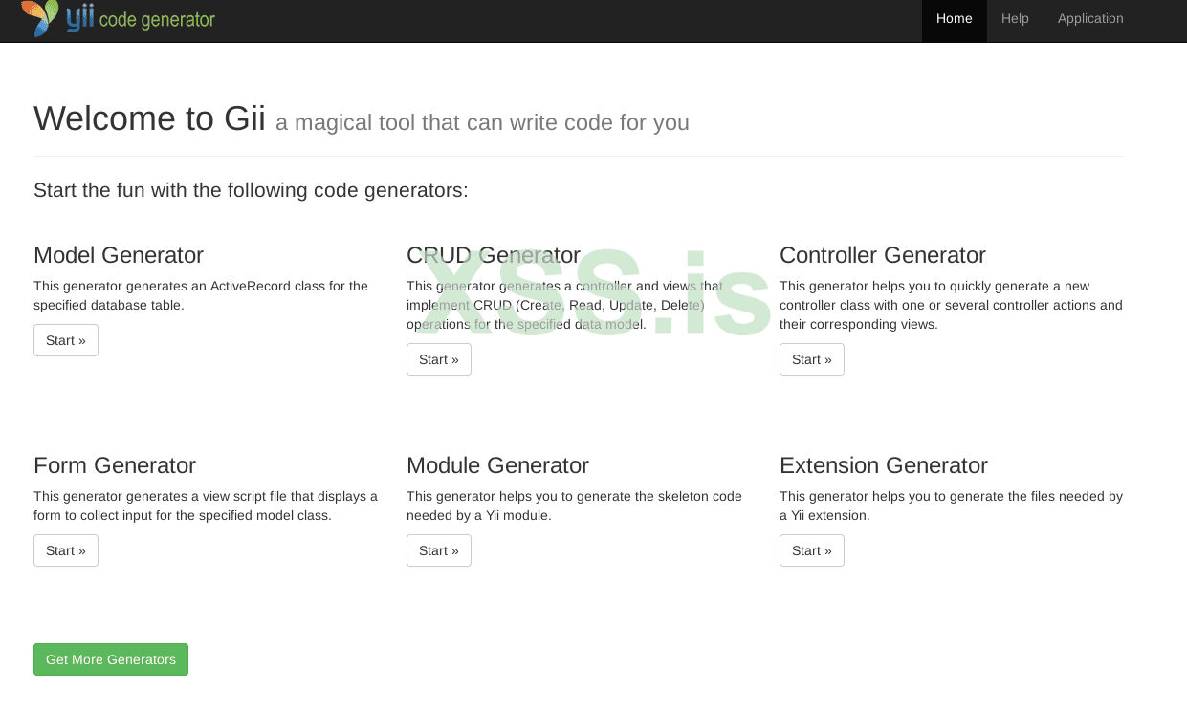Click the 'Start the fun' intro text
Image resolution: width=1187 pixels, height=710 pixels.
tap(251, 190)
